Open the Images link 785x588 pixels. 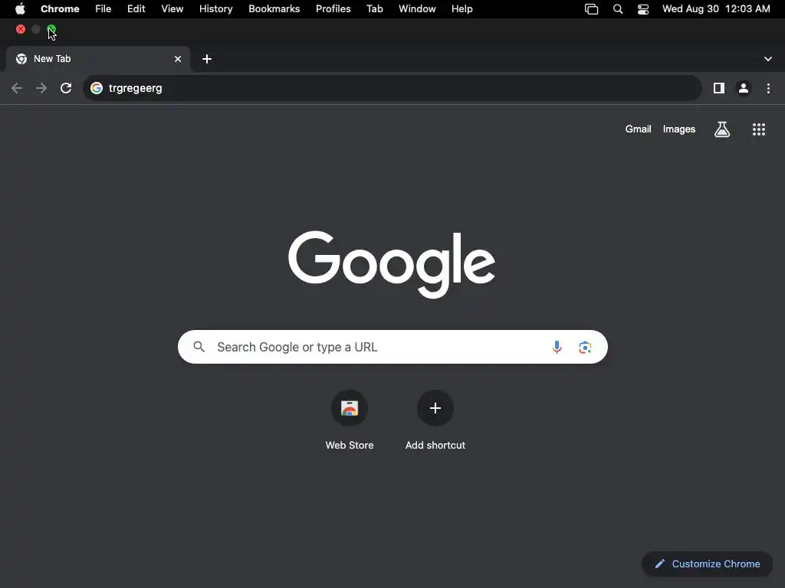[x=679, y=129]
